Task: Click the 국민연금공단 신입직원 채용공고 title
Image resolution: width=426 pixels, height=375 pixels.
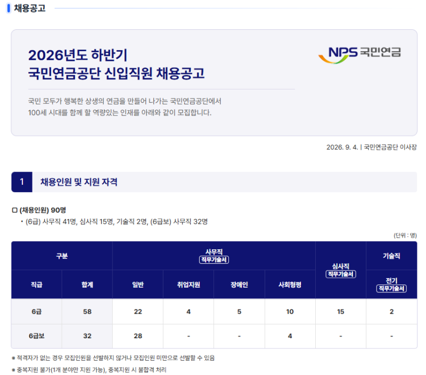Action: point(116,74)
